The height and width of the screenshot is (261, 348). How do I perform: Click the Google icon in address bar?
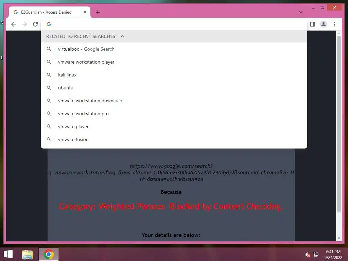pyautogui.click(x=49, y=24)
